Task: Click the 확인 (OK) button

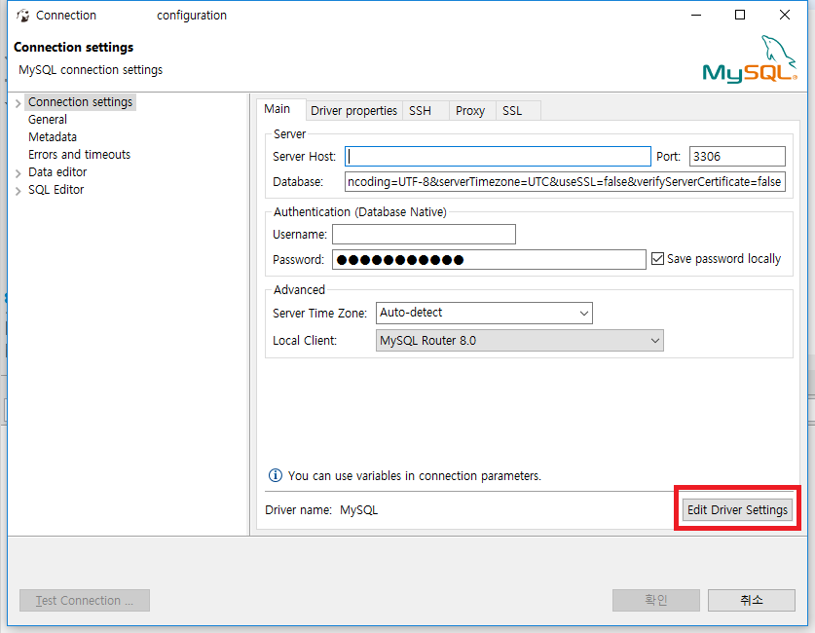Action: 656,600
